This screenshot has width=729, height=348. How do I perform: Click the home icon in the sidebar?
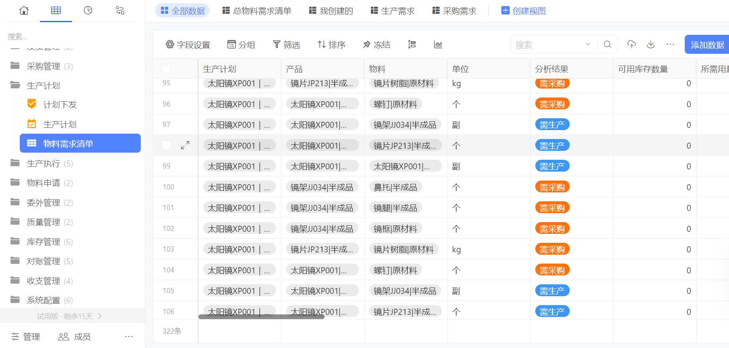(x=24, y=11)
